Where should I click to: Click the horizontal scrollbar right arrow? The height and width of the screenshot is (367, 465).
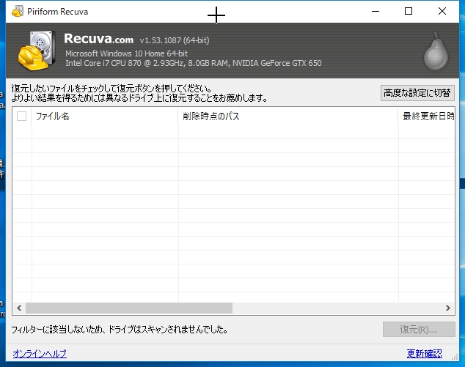tap(448, 308)
